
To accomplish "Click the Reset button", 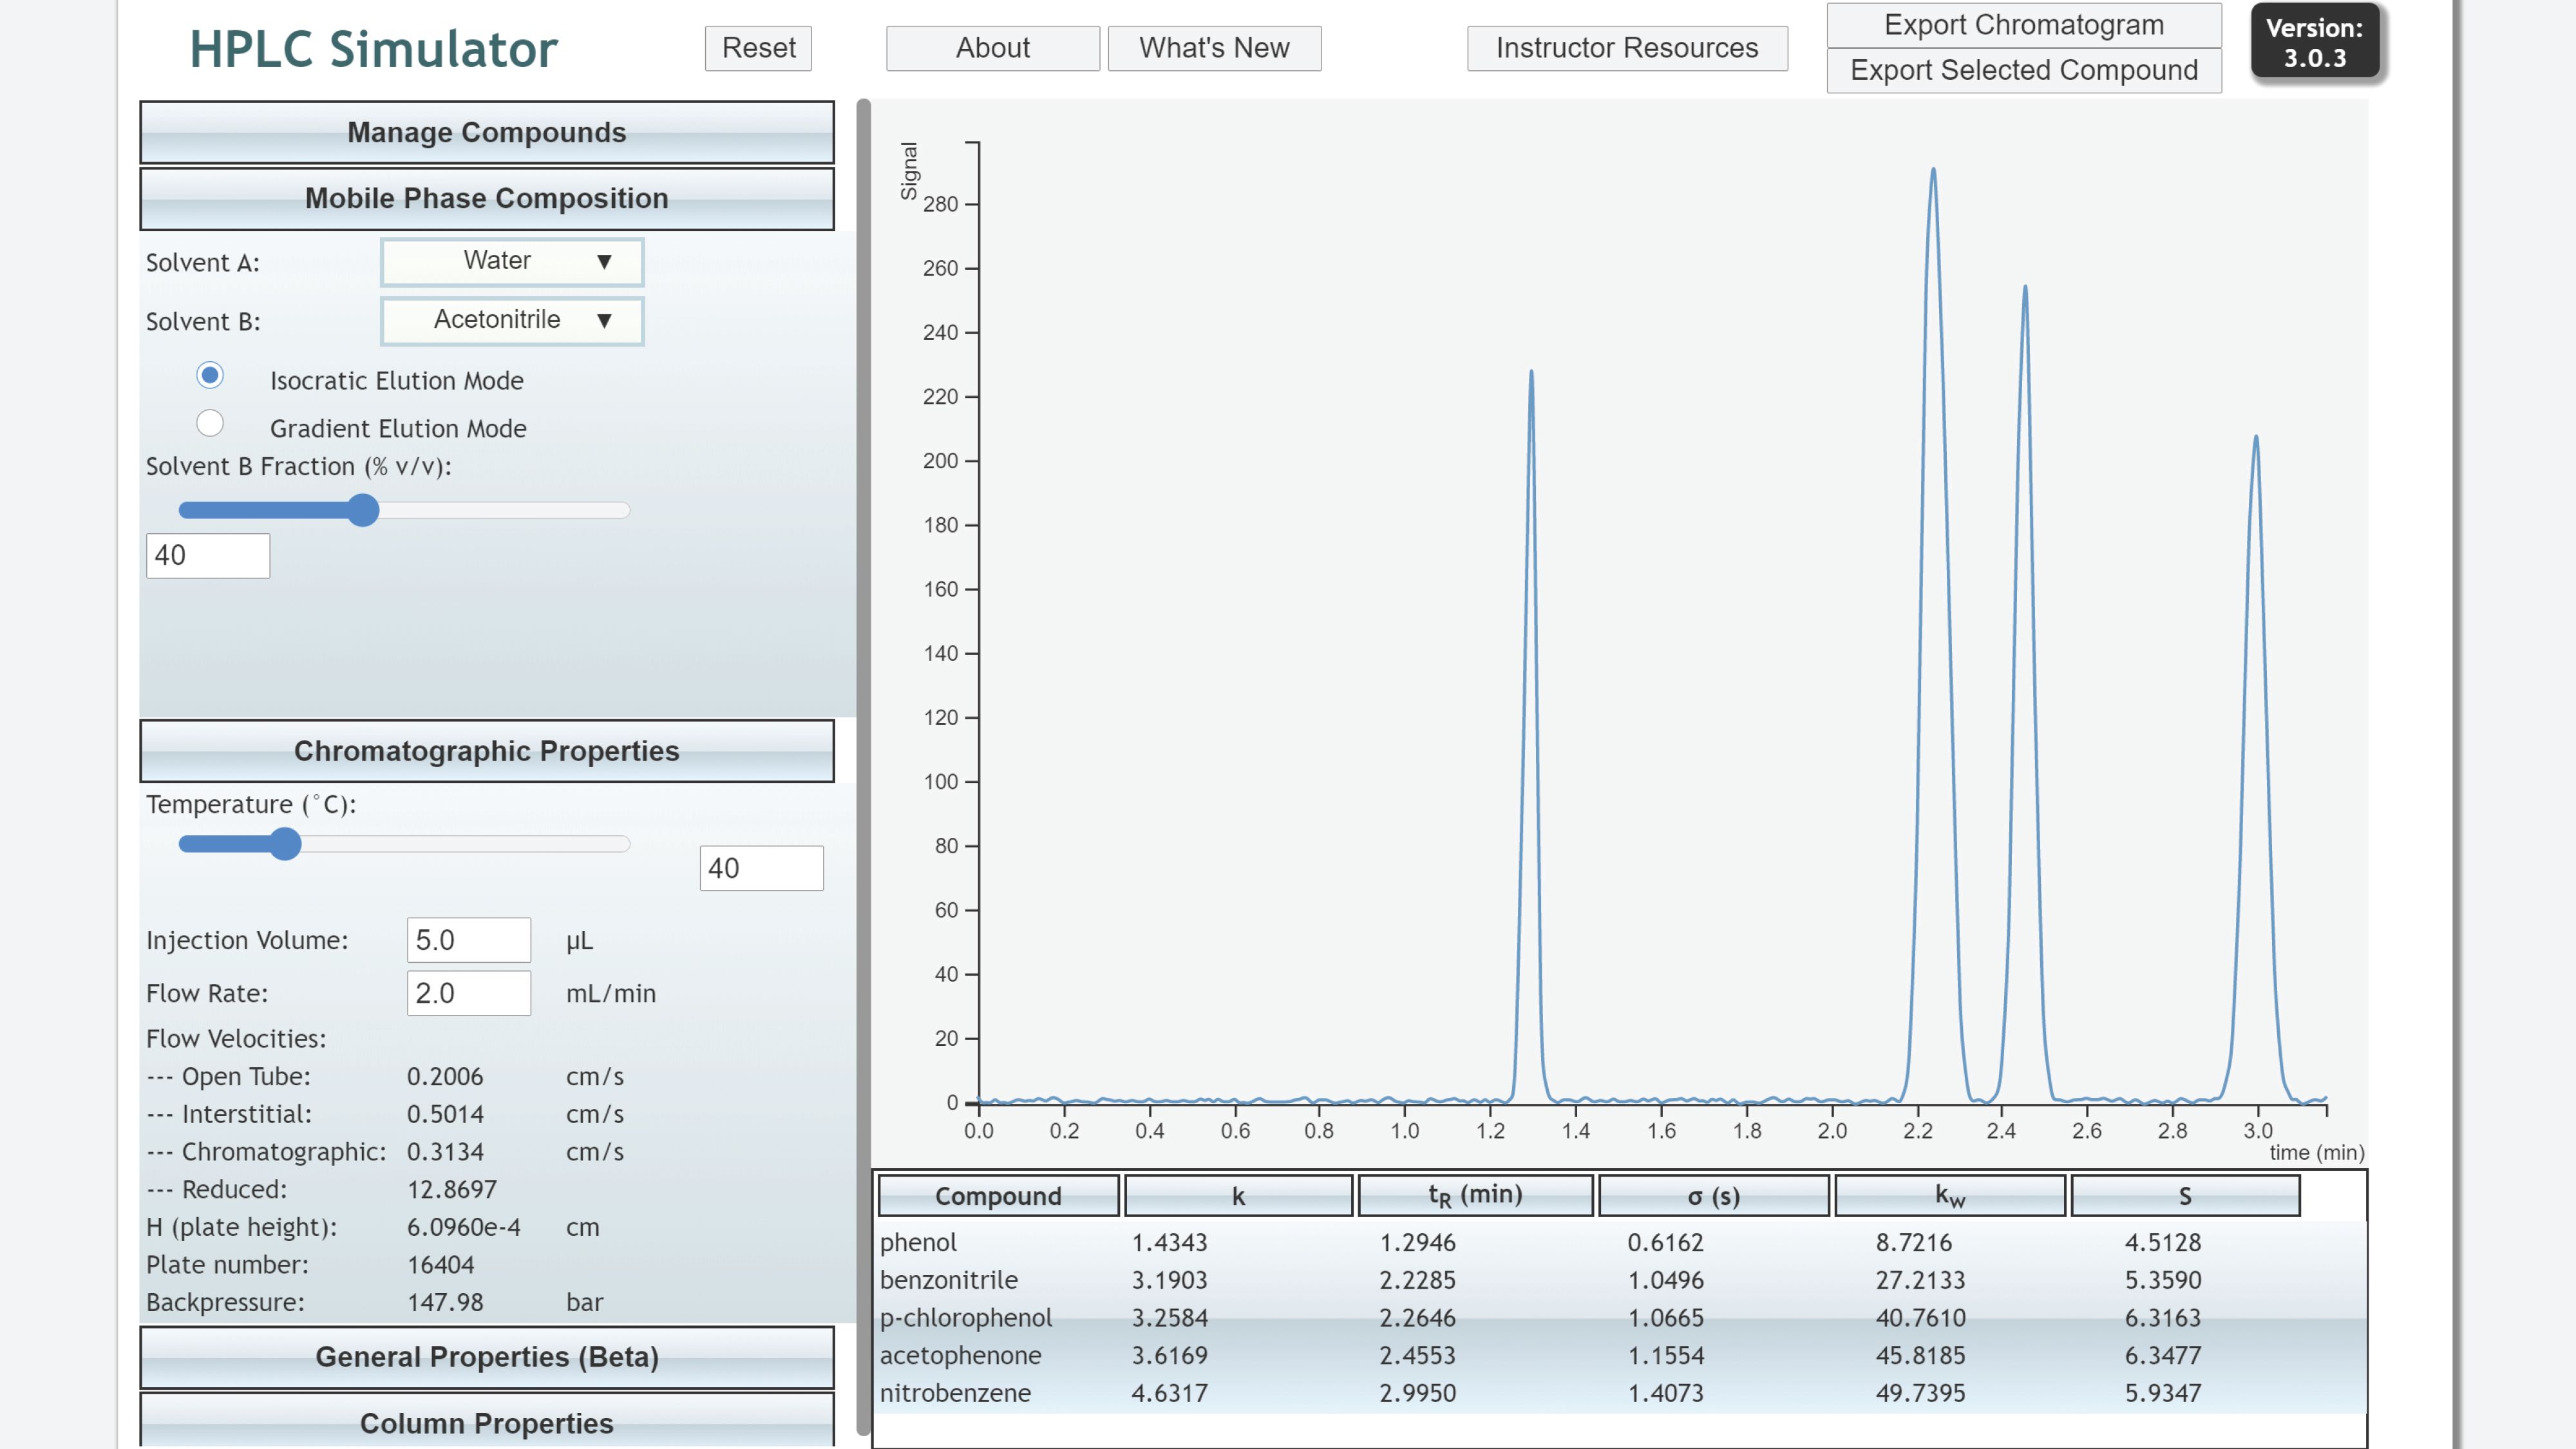I will coord(758,48).
